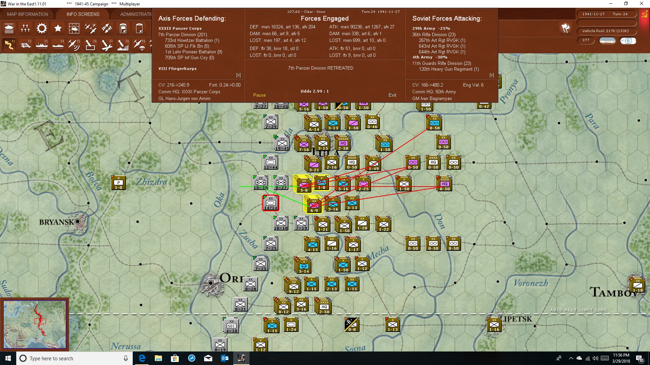Click Pause in the combat report

click(259, 95)
